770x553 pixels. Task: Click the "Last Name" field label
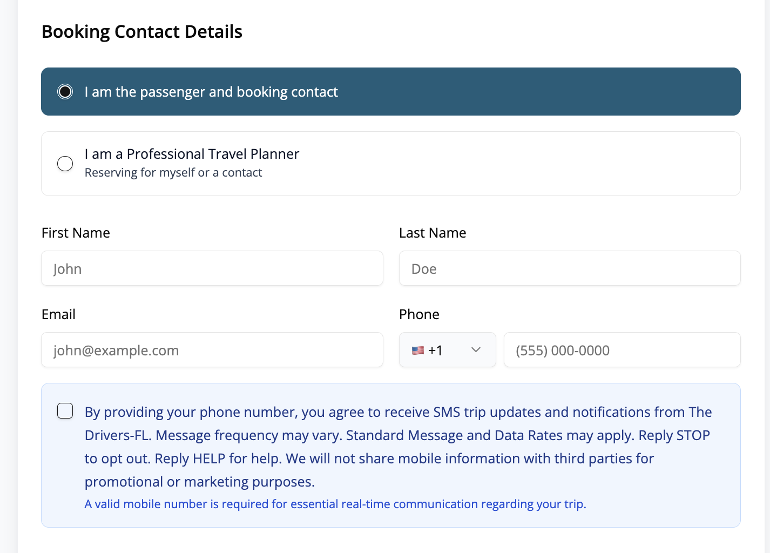[433, 233]
